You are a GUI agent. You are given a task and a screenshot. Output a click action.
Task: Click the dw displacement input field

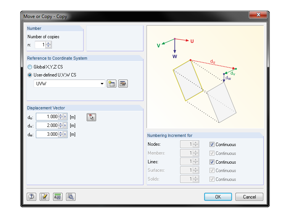(47, 134)
